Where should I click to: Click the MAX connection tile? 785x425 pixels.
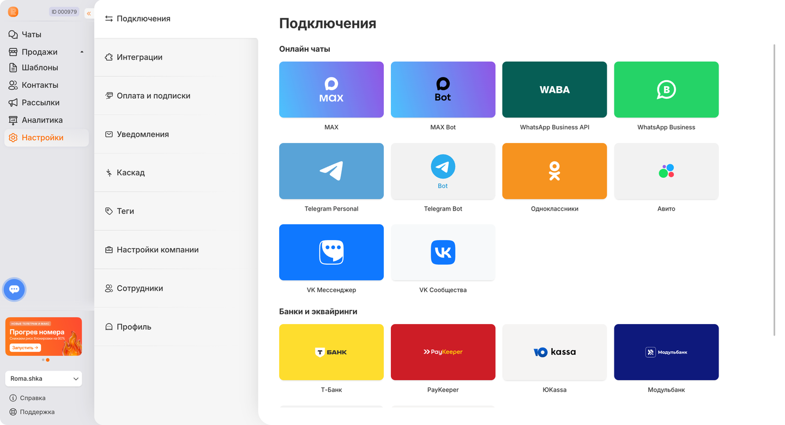pos(331,89)
